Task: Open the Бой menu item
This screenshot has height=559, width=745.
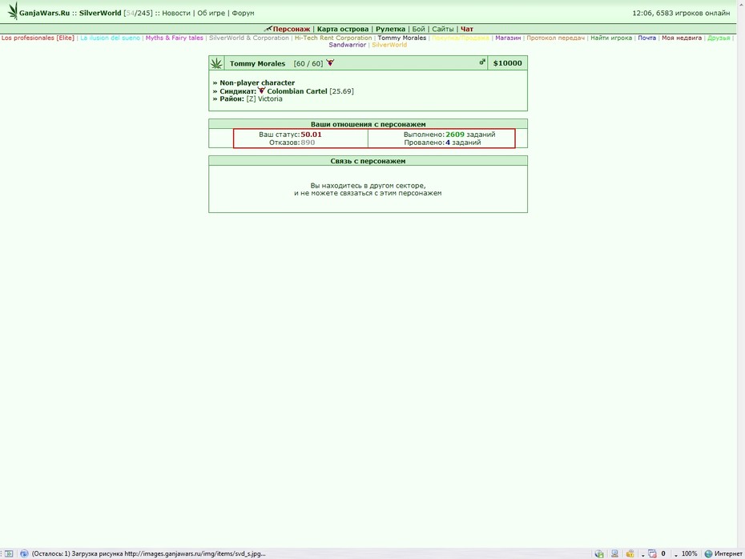Action: (x=419, y=29)
